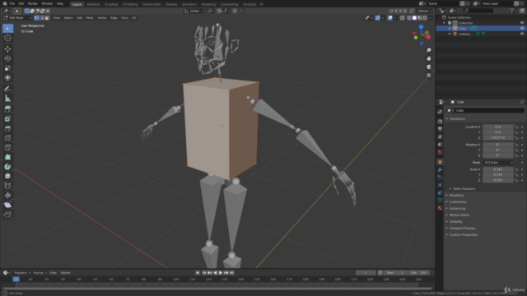Open the Object Data mesh properties tab
The image size is (527, 296).
click(x=440, y=201)
